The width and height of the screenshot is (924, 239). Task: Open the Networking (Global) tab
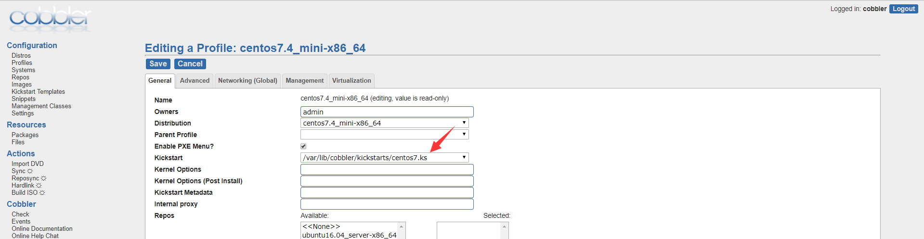pyautogui.click(x=247, y=81)
